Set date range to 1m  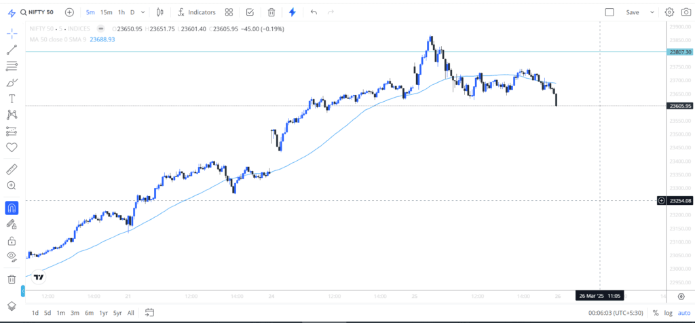60,313
